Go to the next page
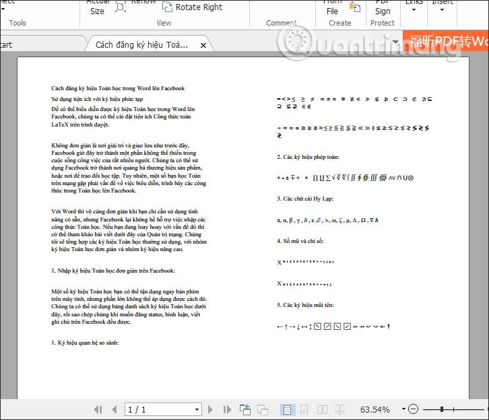The height and width of the screenshot is (420, 489). 210,409
